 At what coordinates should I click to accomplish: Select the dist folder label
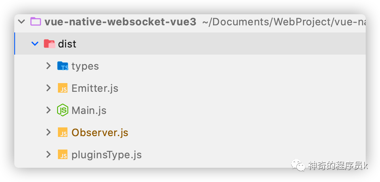67,44
